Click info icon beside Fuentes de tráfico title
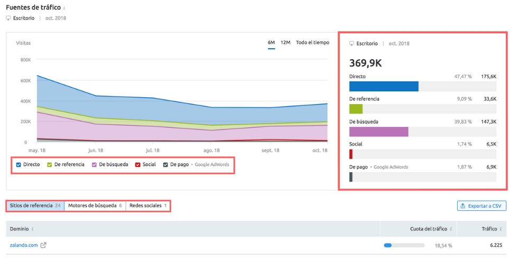This screenshot has width=510, height=261. point(64,8)
